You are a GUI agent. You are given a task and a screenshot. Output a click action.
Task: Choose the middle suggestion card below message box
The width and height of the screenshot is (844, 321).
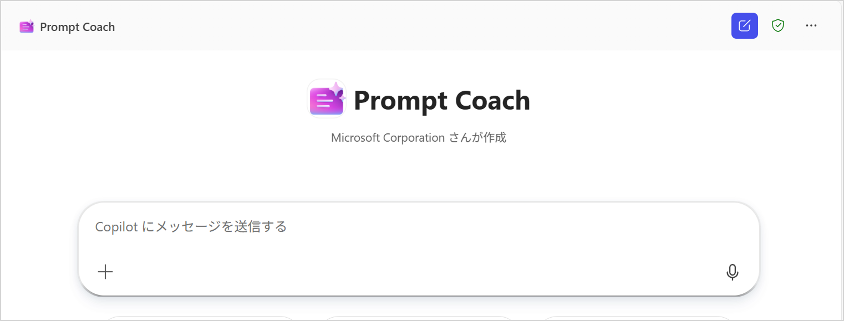point(419,318)
